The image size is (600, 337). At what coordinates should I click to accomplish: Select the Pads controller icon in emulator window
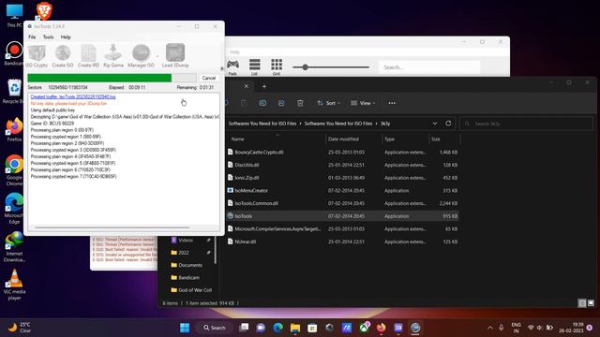coord(232,66)
